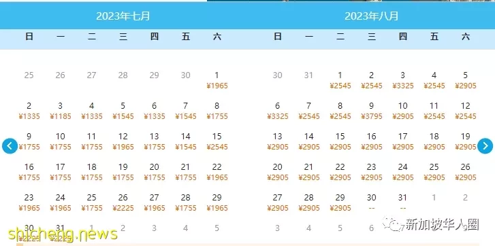Choose August 5 priced ¥2905
The height and width of the screenshot is (246, 495).
[x=465, y=80]
